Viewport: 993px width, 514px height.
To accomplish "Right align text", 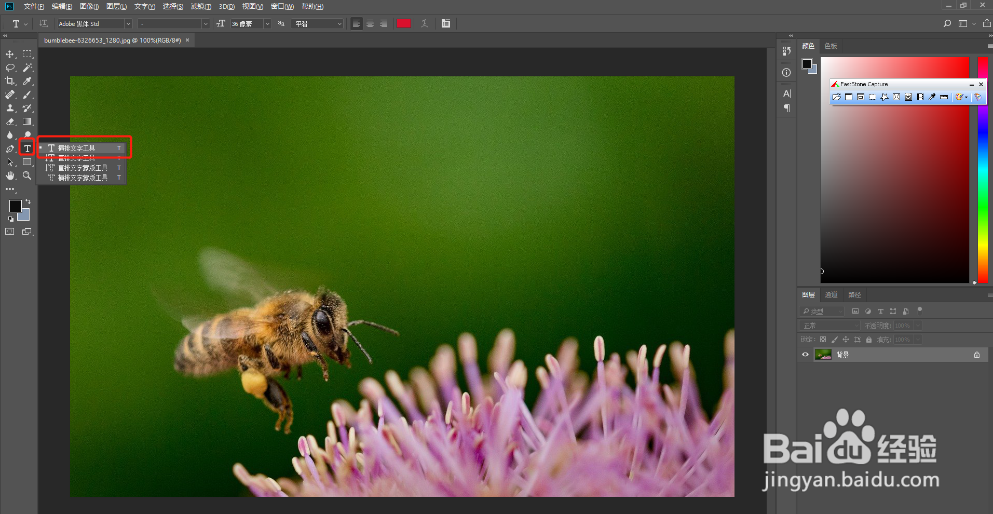I will [x=384, y=23].
